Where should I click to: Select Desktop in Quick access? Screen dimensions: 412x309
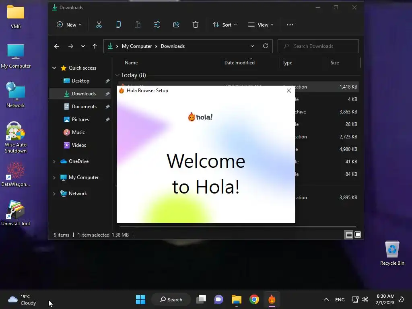[80, 81]
